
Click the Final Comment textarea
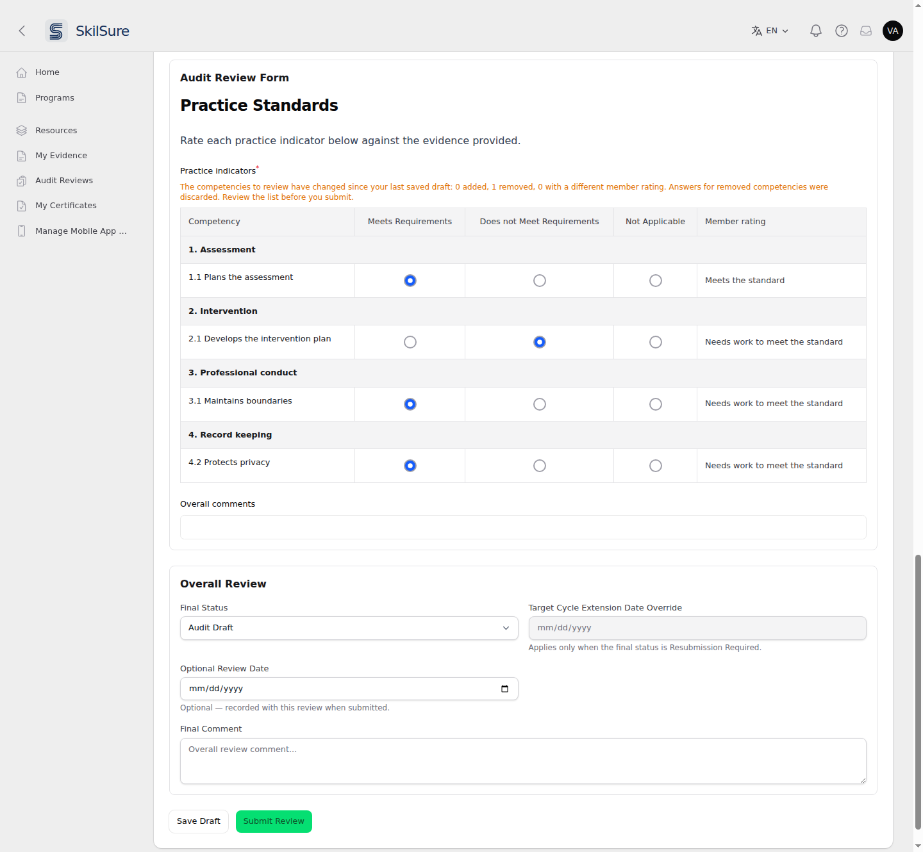(x=523, y=761)
